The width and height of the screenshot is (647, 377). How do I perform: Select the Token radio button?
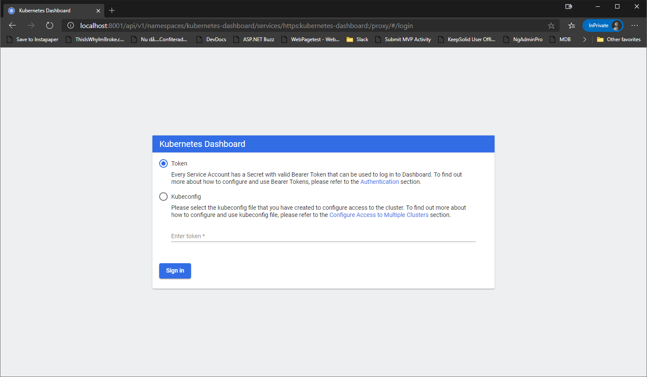(163, 163)
